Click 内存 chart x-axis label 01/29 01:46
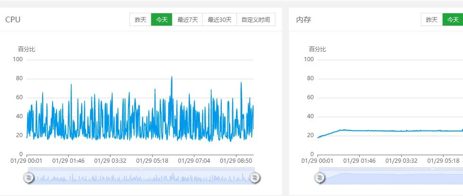Viewport: 463px width, 196px height. (359, 161)
